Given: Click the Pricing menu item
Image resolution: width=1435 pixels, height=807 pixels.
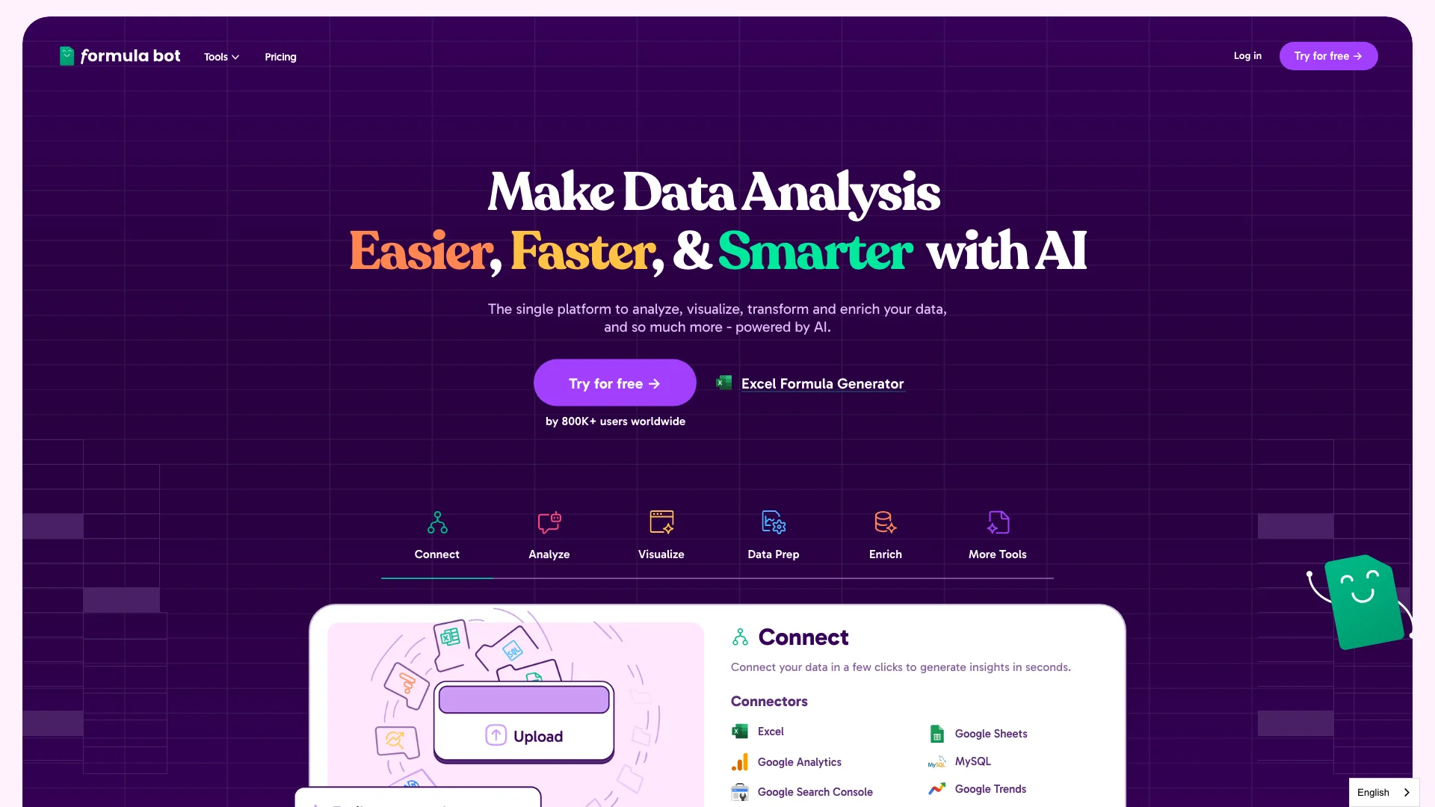Looking at the screenshot, I should pos(281,56).
